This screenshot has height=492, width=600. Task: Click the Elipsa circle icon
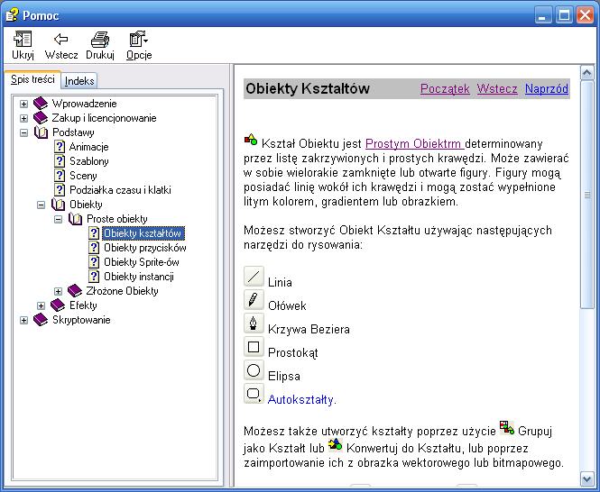254,370
